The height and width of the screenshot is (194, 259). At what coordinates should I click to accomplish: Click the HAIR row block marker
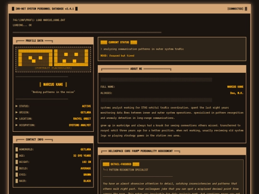tap(17, 181)
